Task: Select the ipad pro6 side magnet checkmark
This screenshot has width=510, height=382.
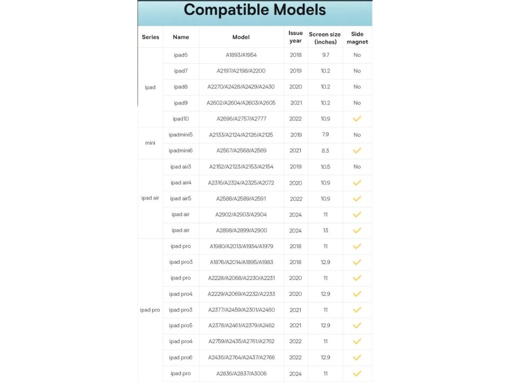Action: pos(357,358)
